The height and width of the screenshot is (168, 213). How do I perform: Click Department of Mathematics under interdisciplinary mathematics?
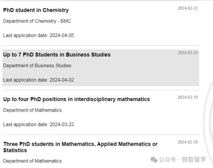[32, 110]
